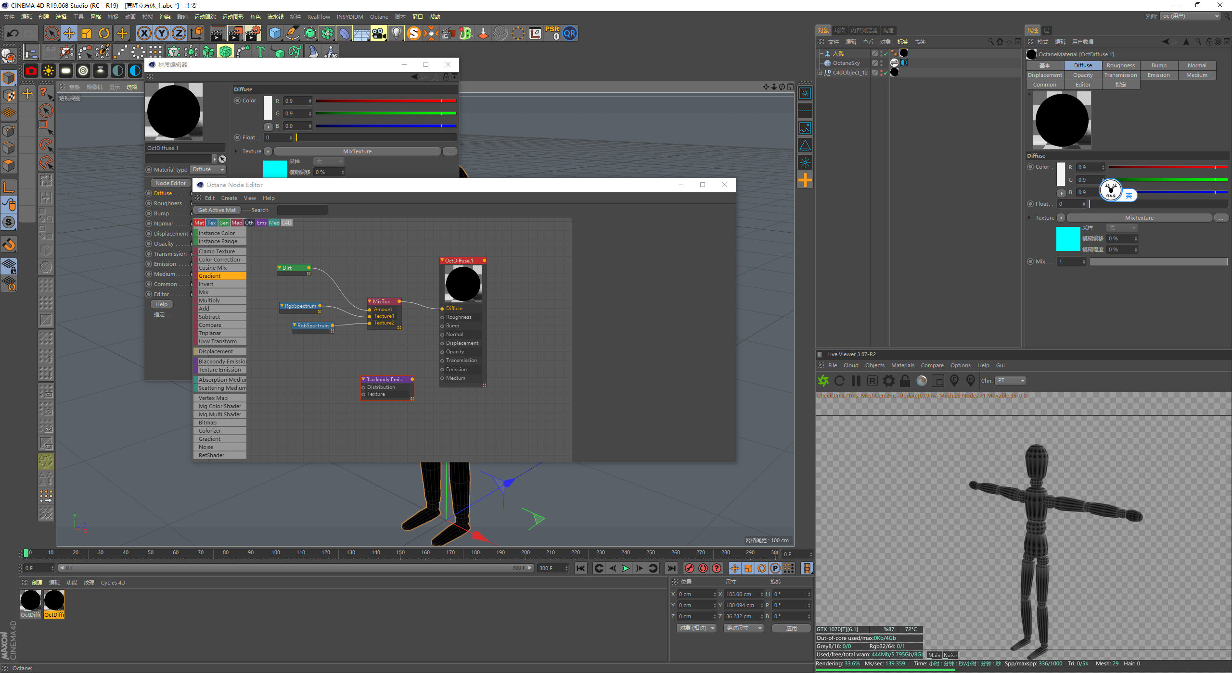This screenshot has width=1232, height=673.
Task: Select the Scale tool icon
Action: (x=89, y=33)
